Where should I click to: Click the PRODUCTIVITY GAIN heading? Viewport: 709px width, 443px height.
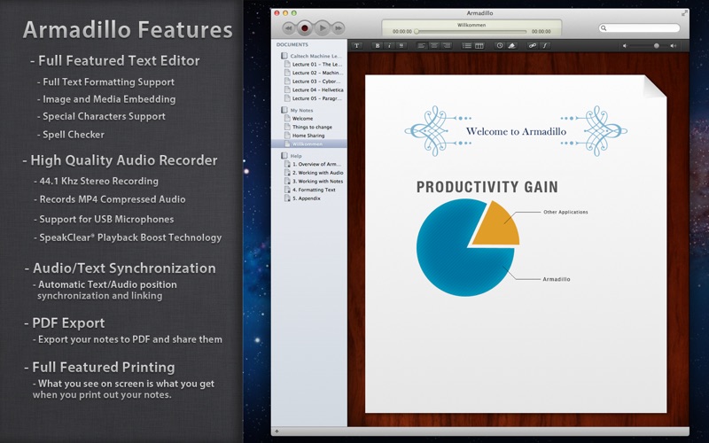(487, 187)
